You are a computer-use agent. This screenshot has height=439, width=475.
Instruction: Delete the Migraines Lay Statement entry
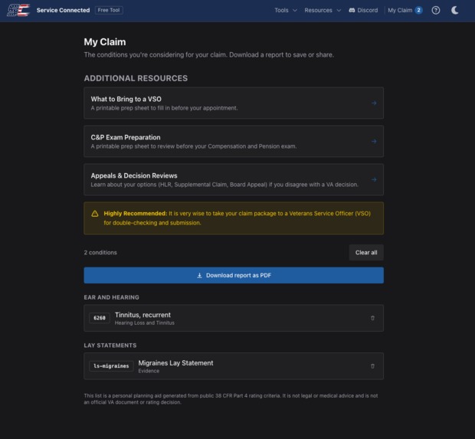coord(372,366)
